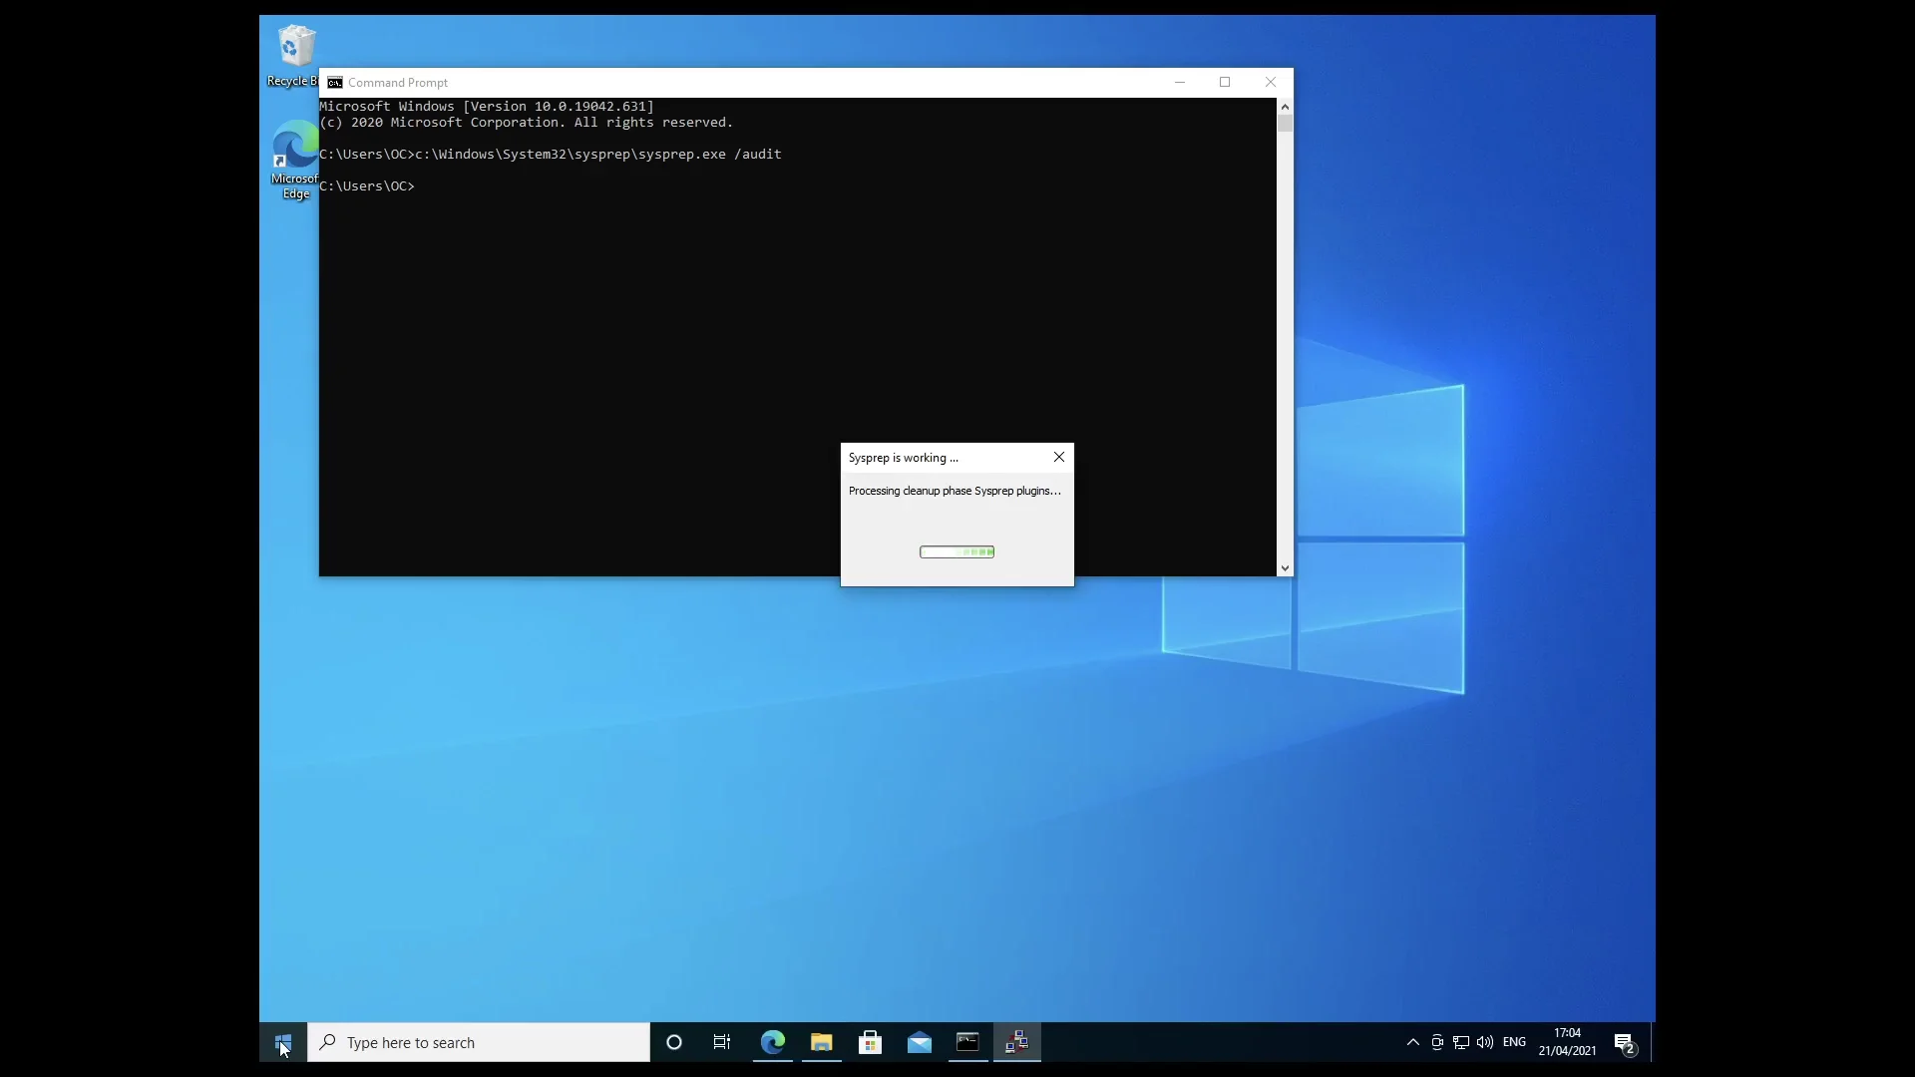
Task: Open the Action Center notifications icon
Action: [1625, 1043]
